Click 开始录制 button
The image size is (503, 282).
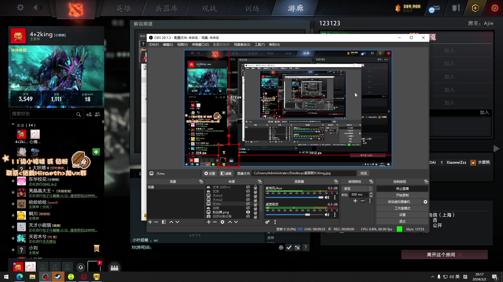pos(402,195)
